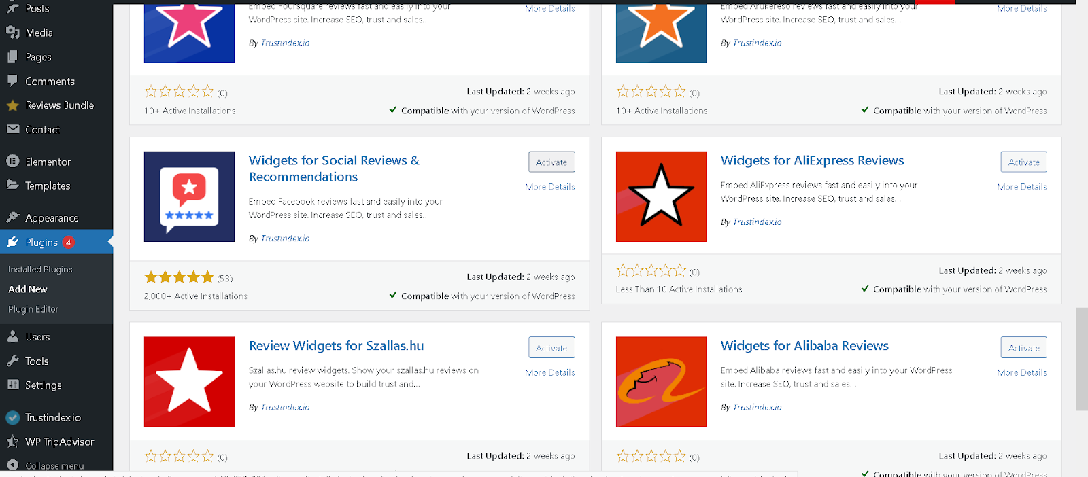Click Trustindex.io author link under Social Reviews

click(x=285, y=238)
